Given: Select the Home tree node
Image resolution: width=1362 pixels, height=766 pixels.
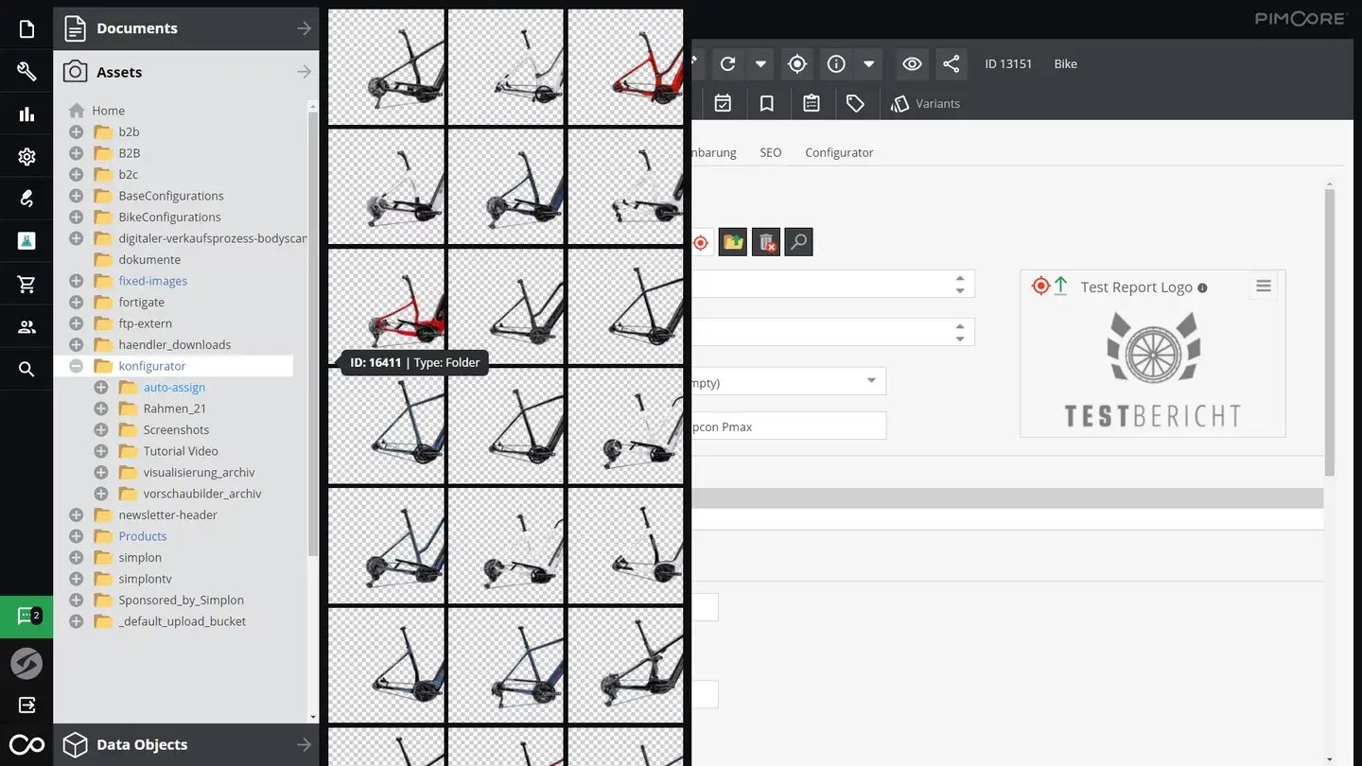Looking at the screenshot, I should point(108,111).
